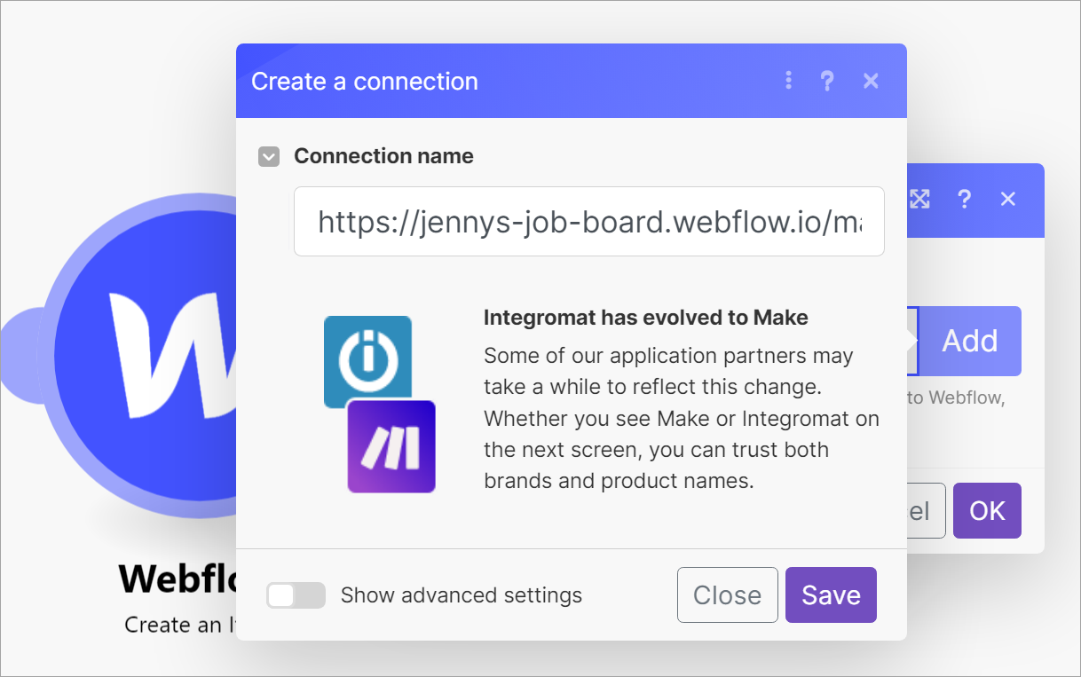Click Add button in Webflow module panel
Image resolution: width=1081 pixels, height=677 pixels.
[969, 341]
